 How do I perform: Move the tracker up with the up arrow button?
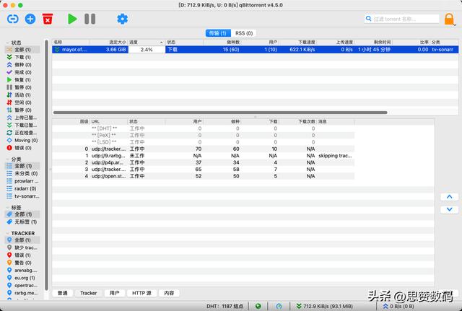pos(449,197)
